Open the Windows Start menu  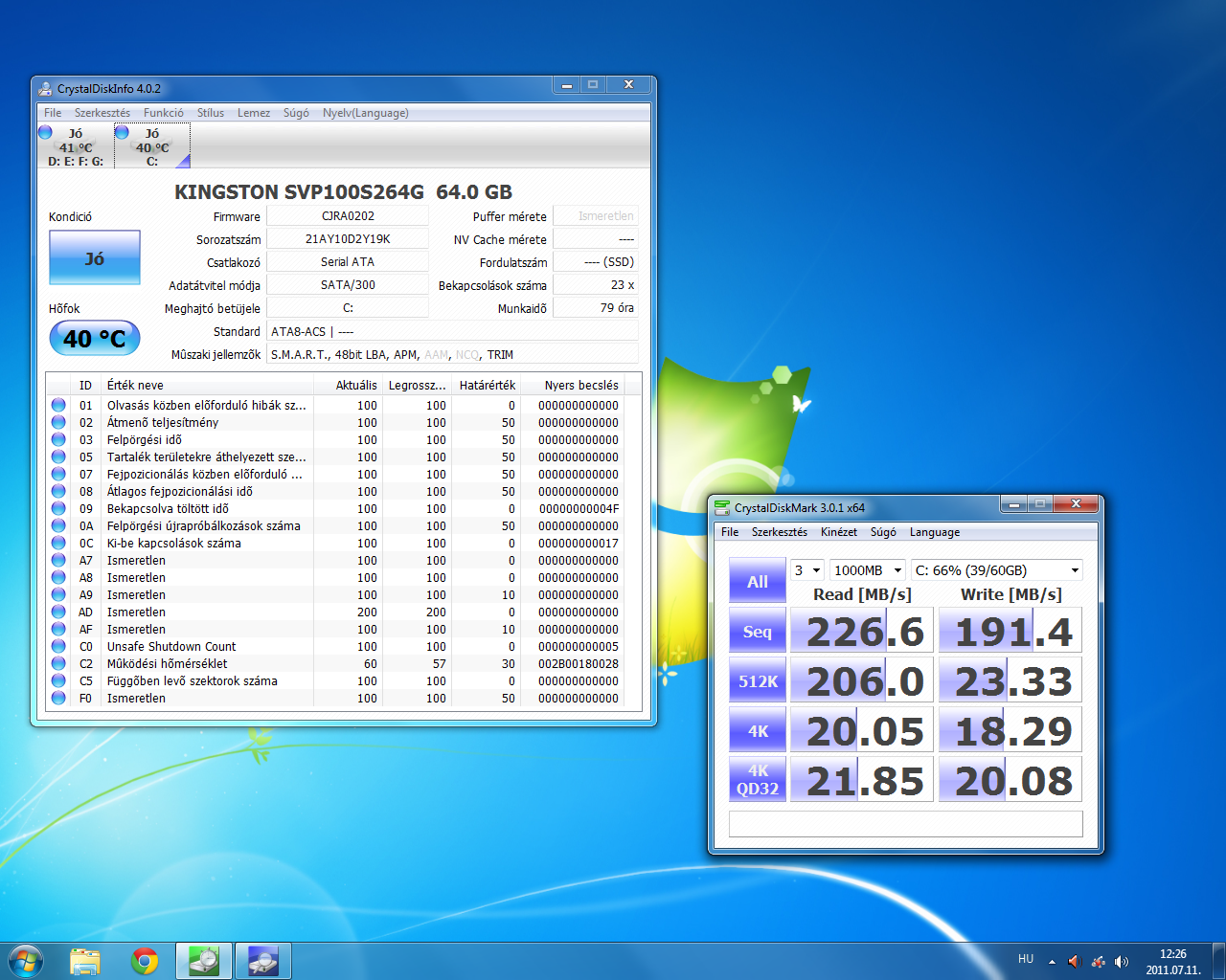coord(26,961)
